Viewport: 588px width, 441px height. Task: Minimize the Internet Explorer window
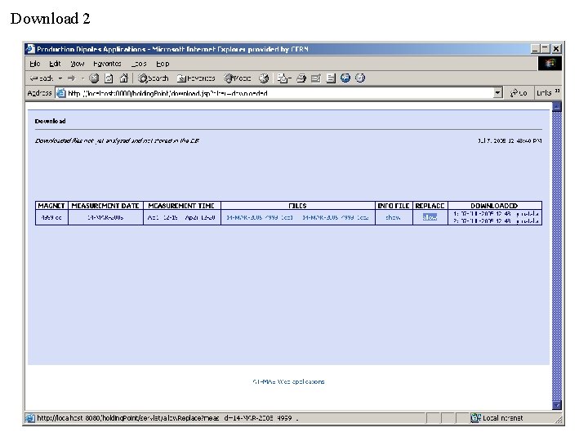(x=535, y=49)
